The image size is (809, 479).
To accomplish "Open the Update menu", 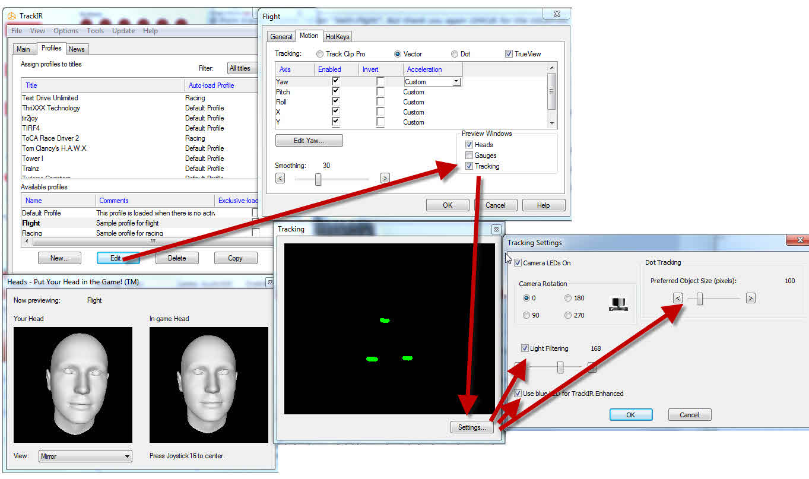I will pos(123,31).
